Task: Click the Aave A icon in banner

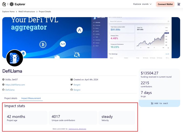Action: (80, 30)
